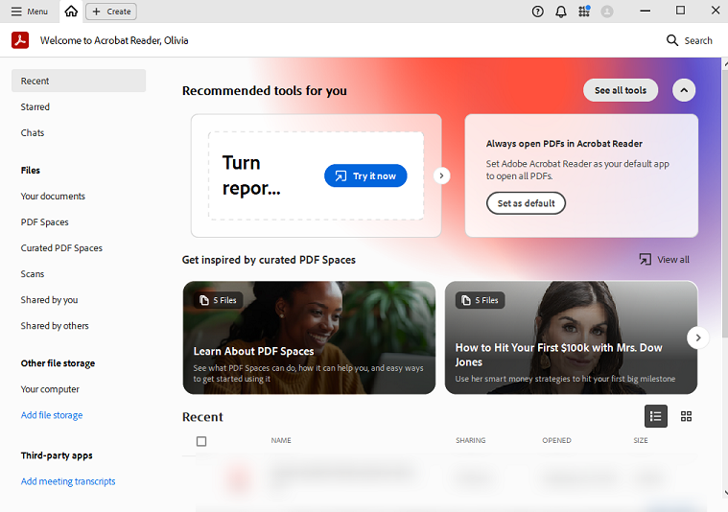This screenshot has height=512, width=728.
Task: Click See all tools button
Action: 621,90
